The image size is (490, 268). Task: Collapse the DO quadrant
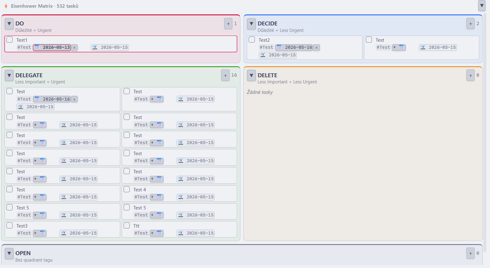[9, 24]
